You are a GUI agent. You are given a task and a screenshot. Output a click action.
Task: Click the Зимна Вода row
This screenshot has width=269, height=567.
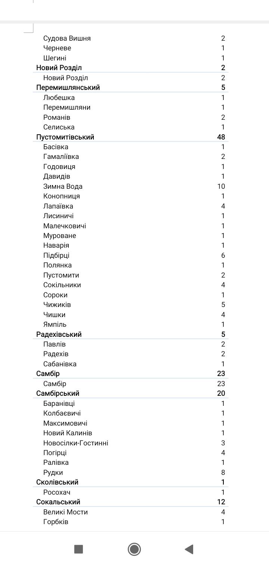[x=63, y=186]
